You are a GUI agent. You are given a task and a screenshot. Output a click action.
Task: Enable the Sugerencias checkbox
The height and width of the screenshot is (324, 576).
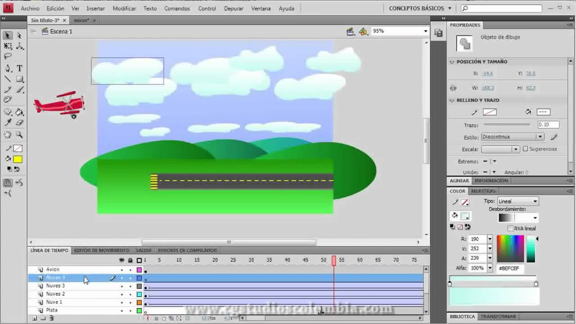525,149
